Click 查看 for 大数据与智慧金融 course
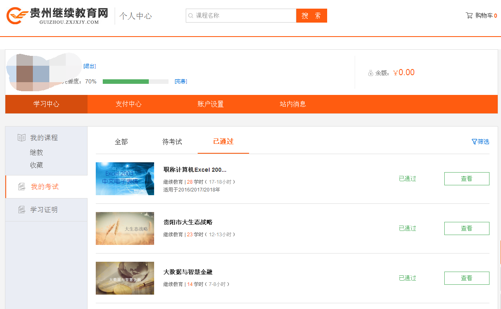Screen dimensions: 501x309 [466, 278]
